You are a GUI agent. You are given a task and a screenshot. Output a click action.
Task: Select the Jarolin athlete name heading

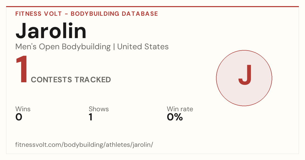point(51,31)
